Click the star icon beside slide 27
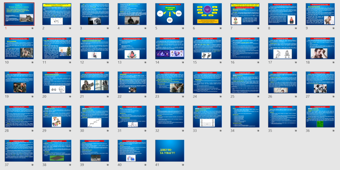The height and width of the screenshot is (170, 340). coord(333,97)
